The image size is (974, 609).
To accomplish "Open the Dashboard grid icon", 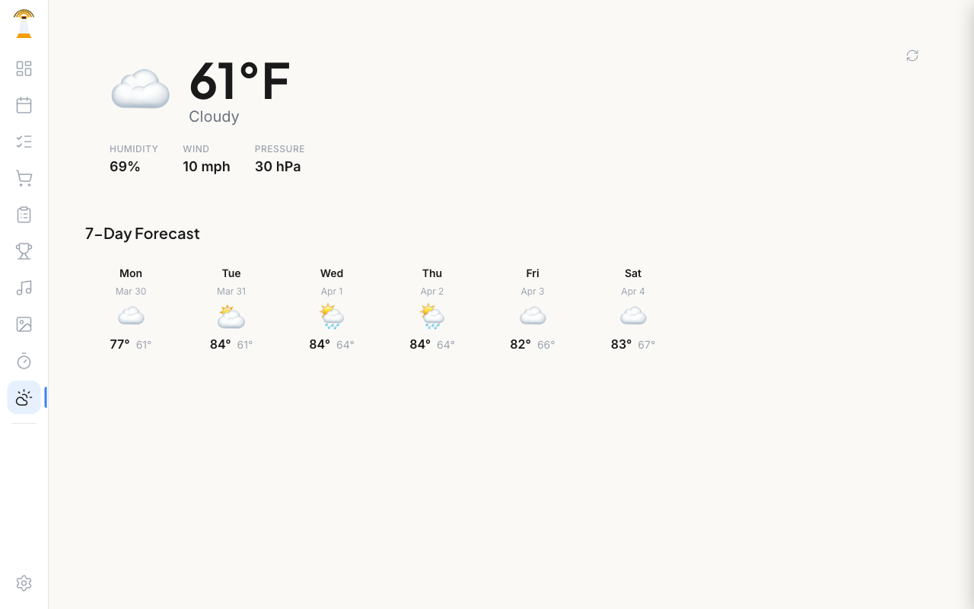I will coord(24,69).
